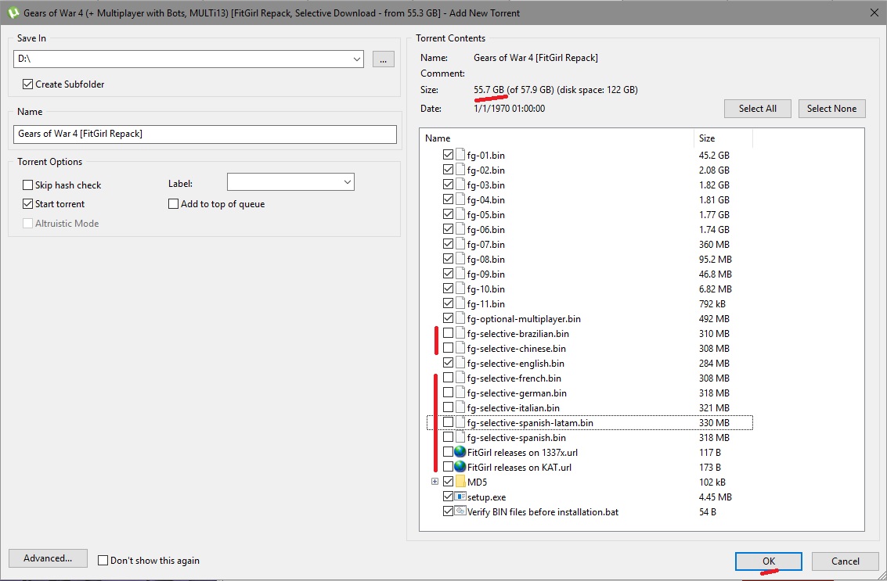Image resolution: width=887 pixels, height=581 pixels.
Task: Click the MD5 folder icon
Action: [x=460, y=482]
